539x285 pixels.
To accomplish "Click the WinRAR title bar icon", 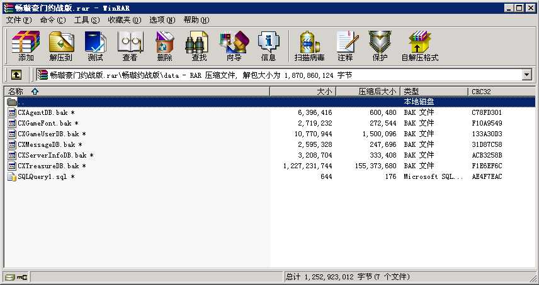I will coord(9,8).
